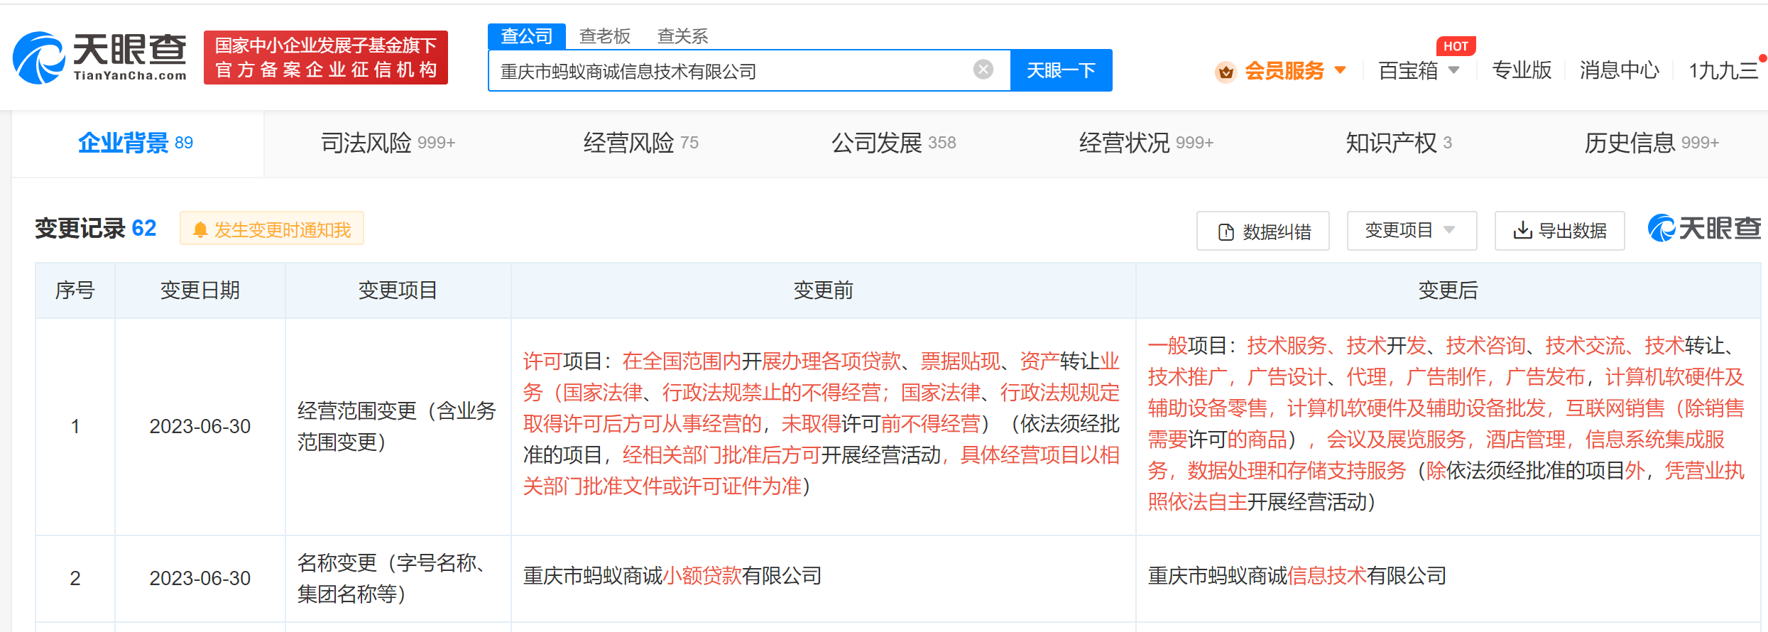Open the 公司发展 tab
Image resolution: width=1768 pixels, height=632 pixels.
click(893, 143)
